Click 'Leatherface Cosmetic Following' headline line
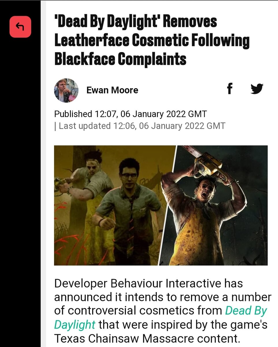This screenshot has width=278, height=347. (x=152, y=40)
